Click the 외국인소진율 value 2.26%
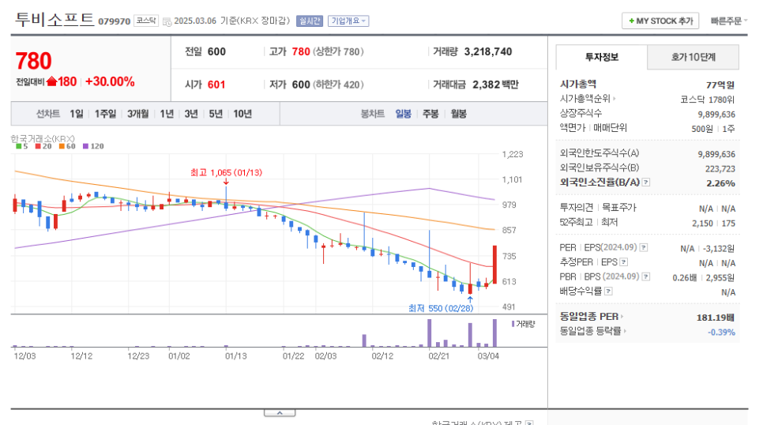The height and width of the screenshot is (425, 763). coord(720,183)
